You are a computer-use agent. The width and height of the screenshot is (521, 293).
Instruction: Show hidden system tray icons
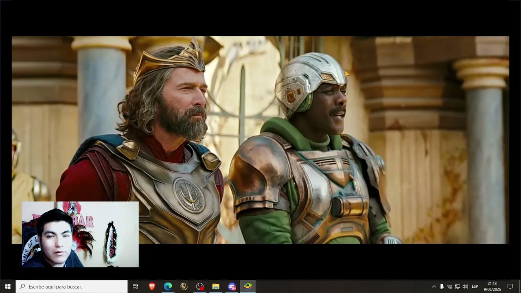coord(434,286)
